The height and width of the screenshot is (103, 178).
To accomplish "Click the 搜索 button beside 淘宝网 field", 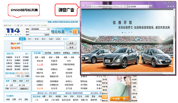I will 71,48.
